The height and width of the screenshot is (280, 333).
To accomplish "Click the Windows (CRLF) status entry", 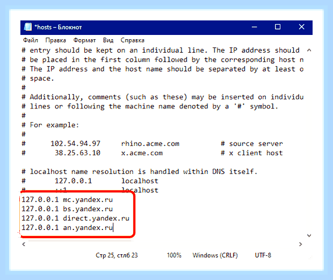I will (x=215, y=255).
